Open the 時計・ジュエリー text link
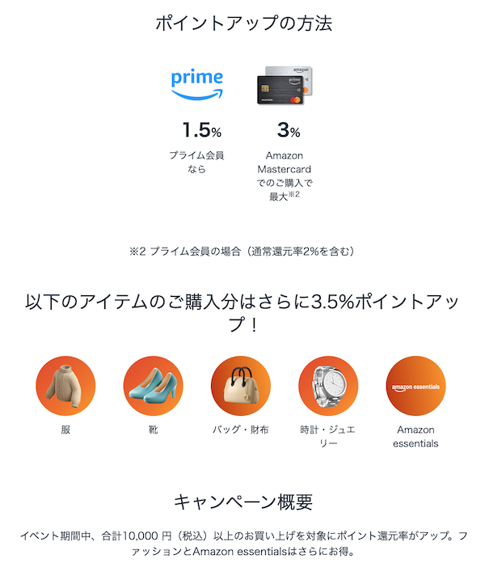 pos(328,436)
